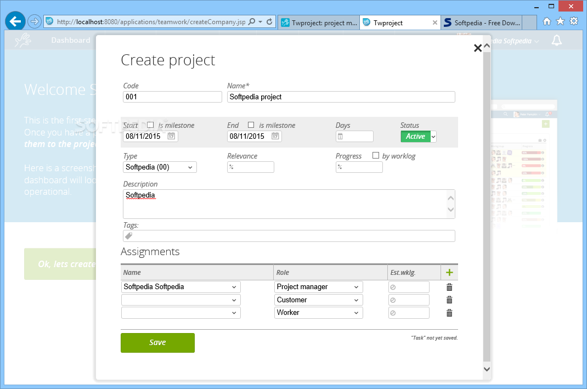Close the Create project dialog
587x389 pixels.
coord(477,48)
